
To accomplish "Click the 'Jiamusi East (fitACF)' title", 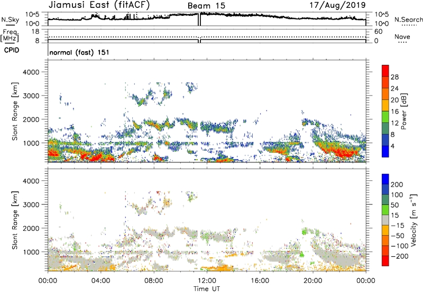I will [99, 5].
